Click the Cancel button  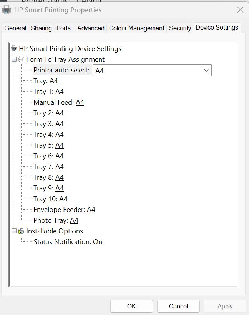pyautogui.click(x=179, y=306)
